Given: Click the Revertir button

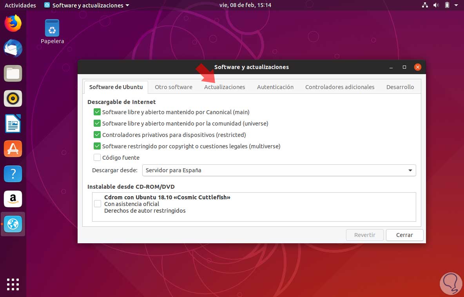Looking at the screenshot, I should pos(364,235).
